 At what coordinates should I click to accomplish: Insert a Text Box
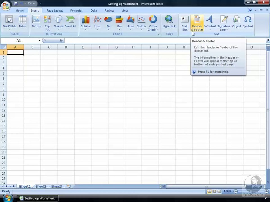(x=184, y=23)
